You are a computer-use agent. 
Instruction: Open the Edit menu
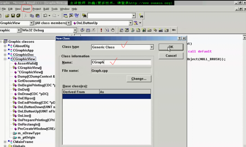pos(10,9)
